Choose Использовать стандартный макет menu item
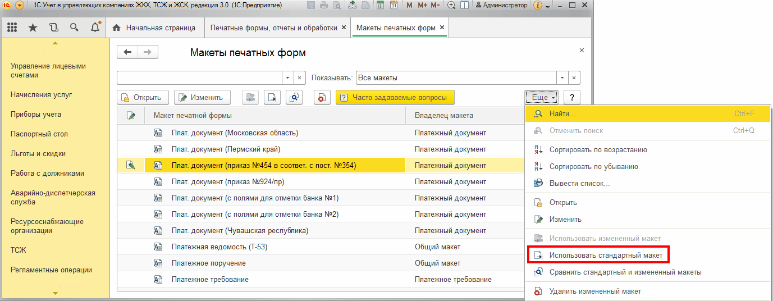The width and height of the screenshot is (773, 301). pyautogui.click(x=648, y=256)
